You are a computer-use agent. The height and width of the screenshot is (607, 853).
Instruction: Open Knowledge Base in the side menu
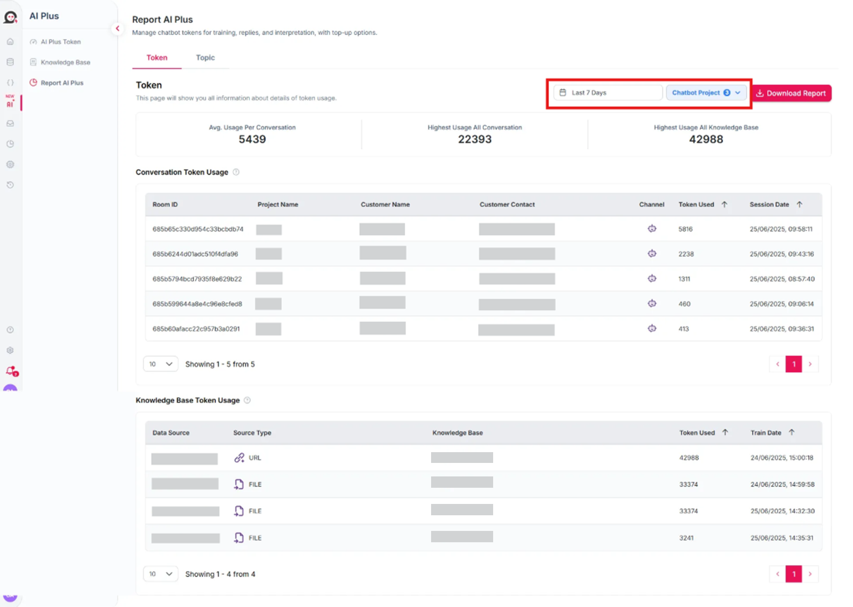click(x=65, y=63)
